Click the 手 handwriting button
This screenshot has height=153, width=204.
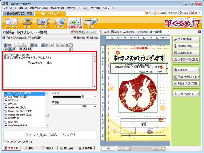[x=58, y=45]
